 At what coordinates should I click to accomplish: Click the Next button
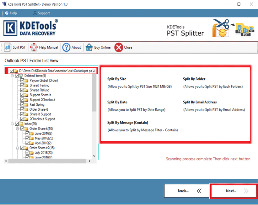(x=233, y=191)
